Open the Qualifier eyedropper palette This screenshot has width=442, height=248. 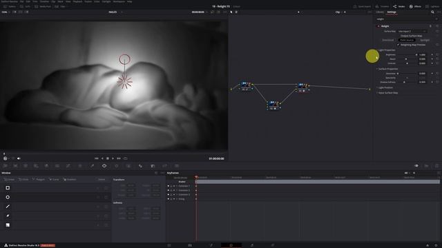tap(92, 166)
